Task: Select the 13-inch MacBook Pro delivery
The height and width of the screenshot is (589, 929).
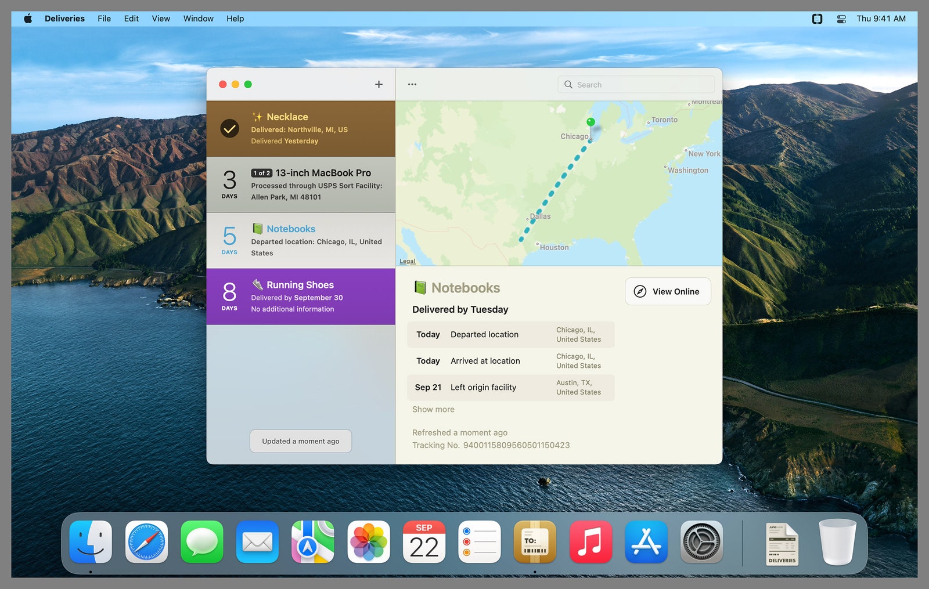Action: tap(301, 185)
